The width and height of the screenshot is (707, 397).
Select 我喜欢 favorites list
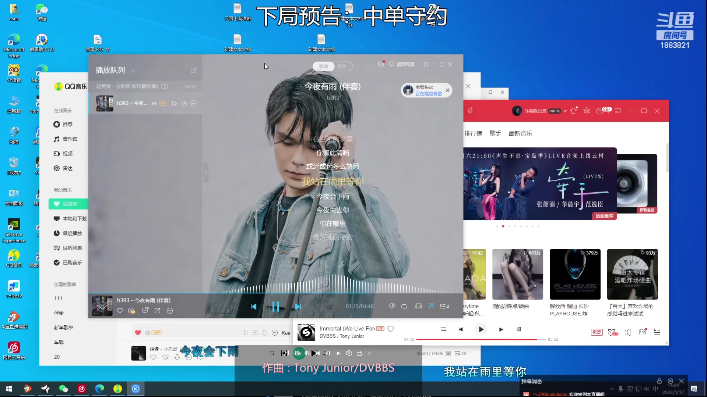pyautogui.click(x=68, y=204)
